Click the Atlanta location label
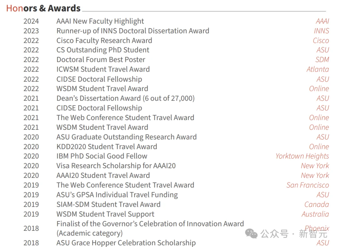 click(318, 69)
